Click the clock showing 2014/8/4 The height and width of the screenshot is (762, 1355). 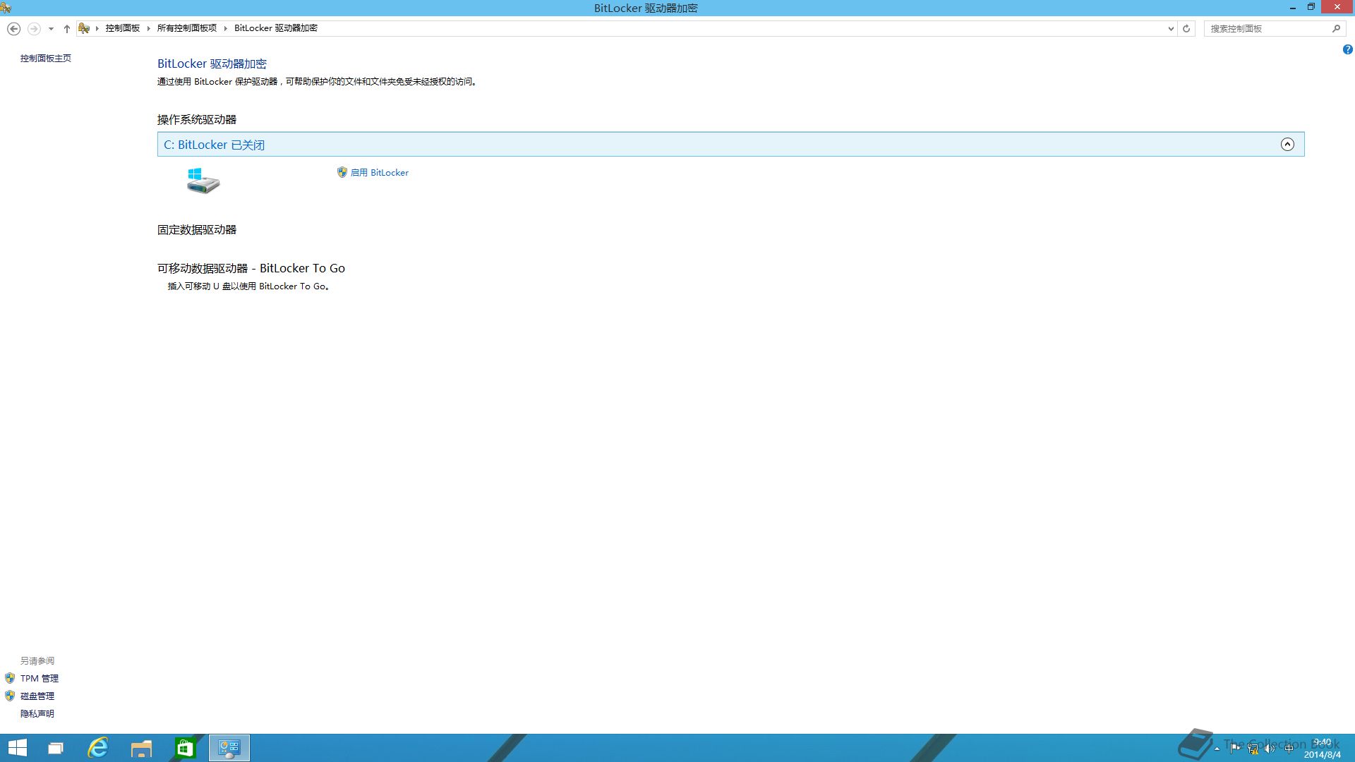pos(1322,749)
